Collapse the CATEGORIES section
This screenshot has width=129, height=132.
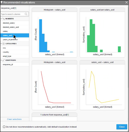(1, 44)
